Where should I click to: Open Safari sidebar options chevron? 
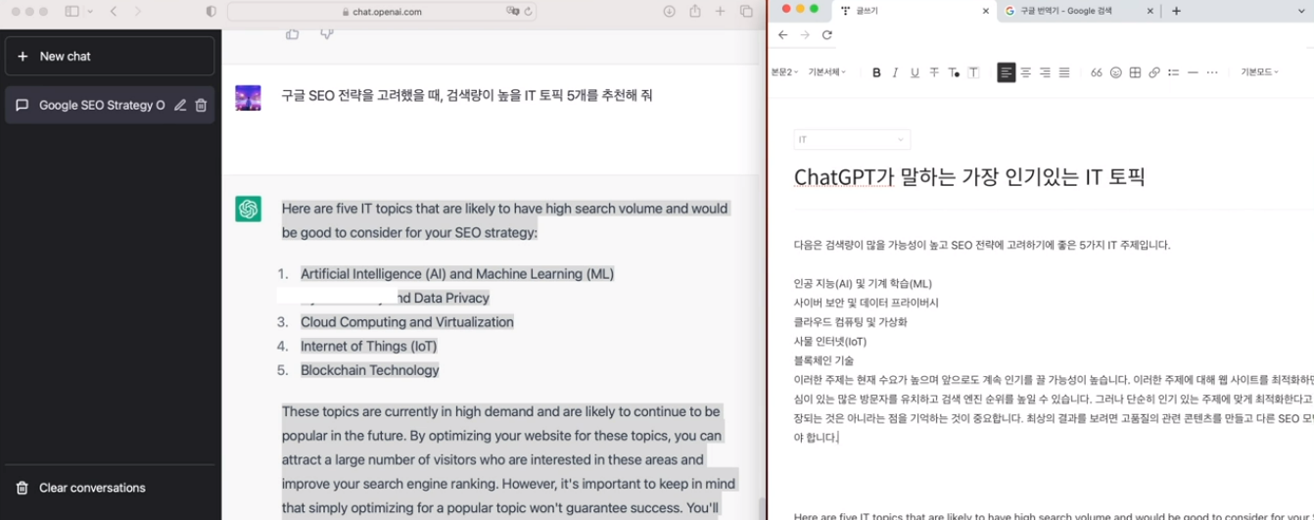[x=90, y=12]
